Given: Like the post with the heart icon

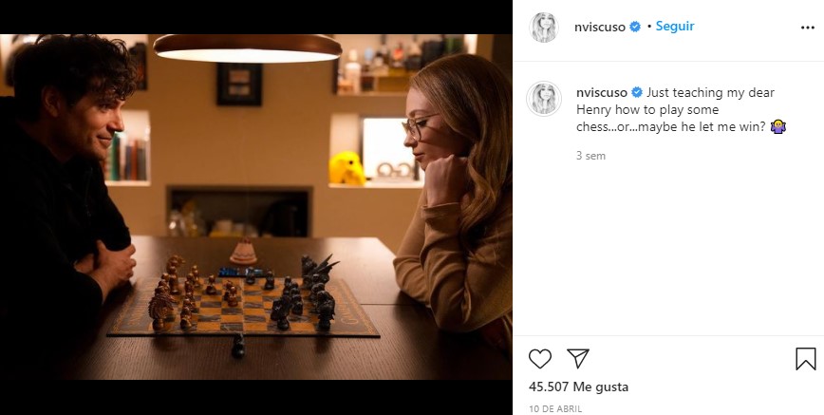Looking at the screenshot, I should click(x=540, y=358).
